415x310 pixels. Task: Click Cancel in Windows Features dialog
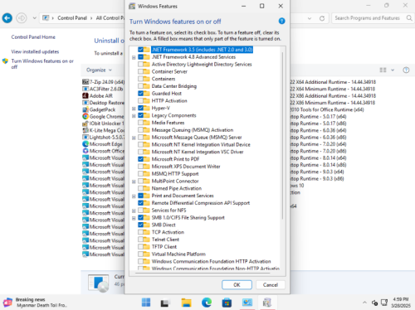pos(271,285)
